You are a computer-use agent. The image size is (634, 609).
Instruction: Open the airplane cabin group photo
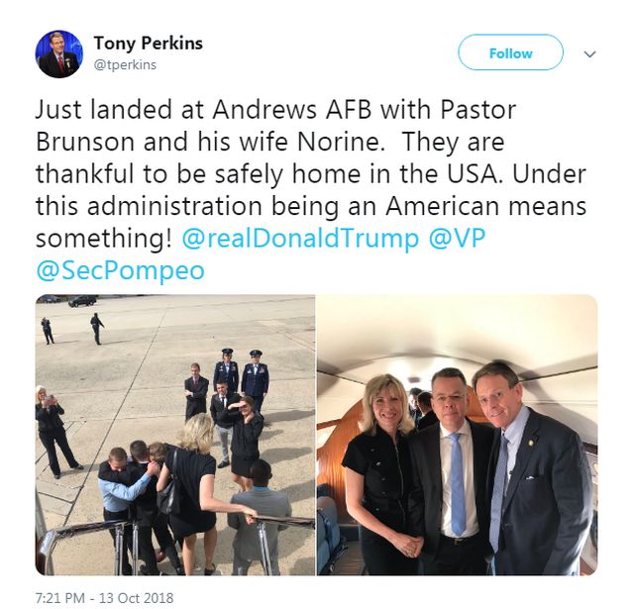tap(458, 435)
